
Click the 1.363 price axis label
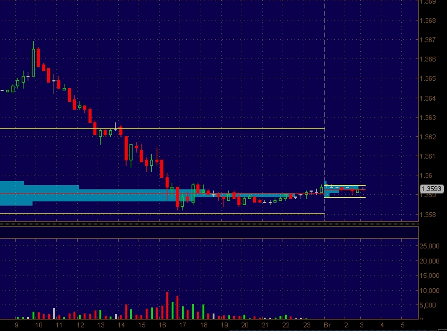(x=428, y=118)
